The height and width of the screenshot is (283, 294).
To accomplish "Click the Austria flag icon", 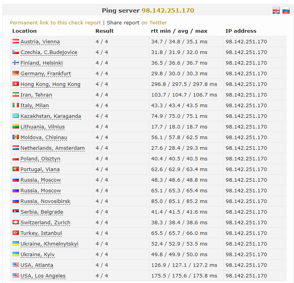I will (x=16, y=41).
